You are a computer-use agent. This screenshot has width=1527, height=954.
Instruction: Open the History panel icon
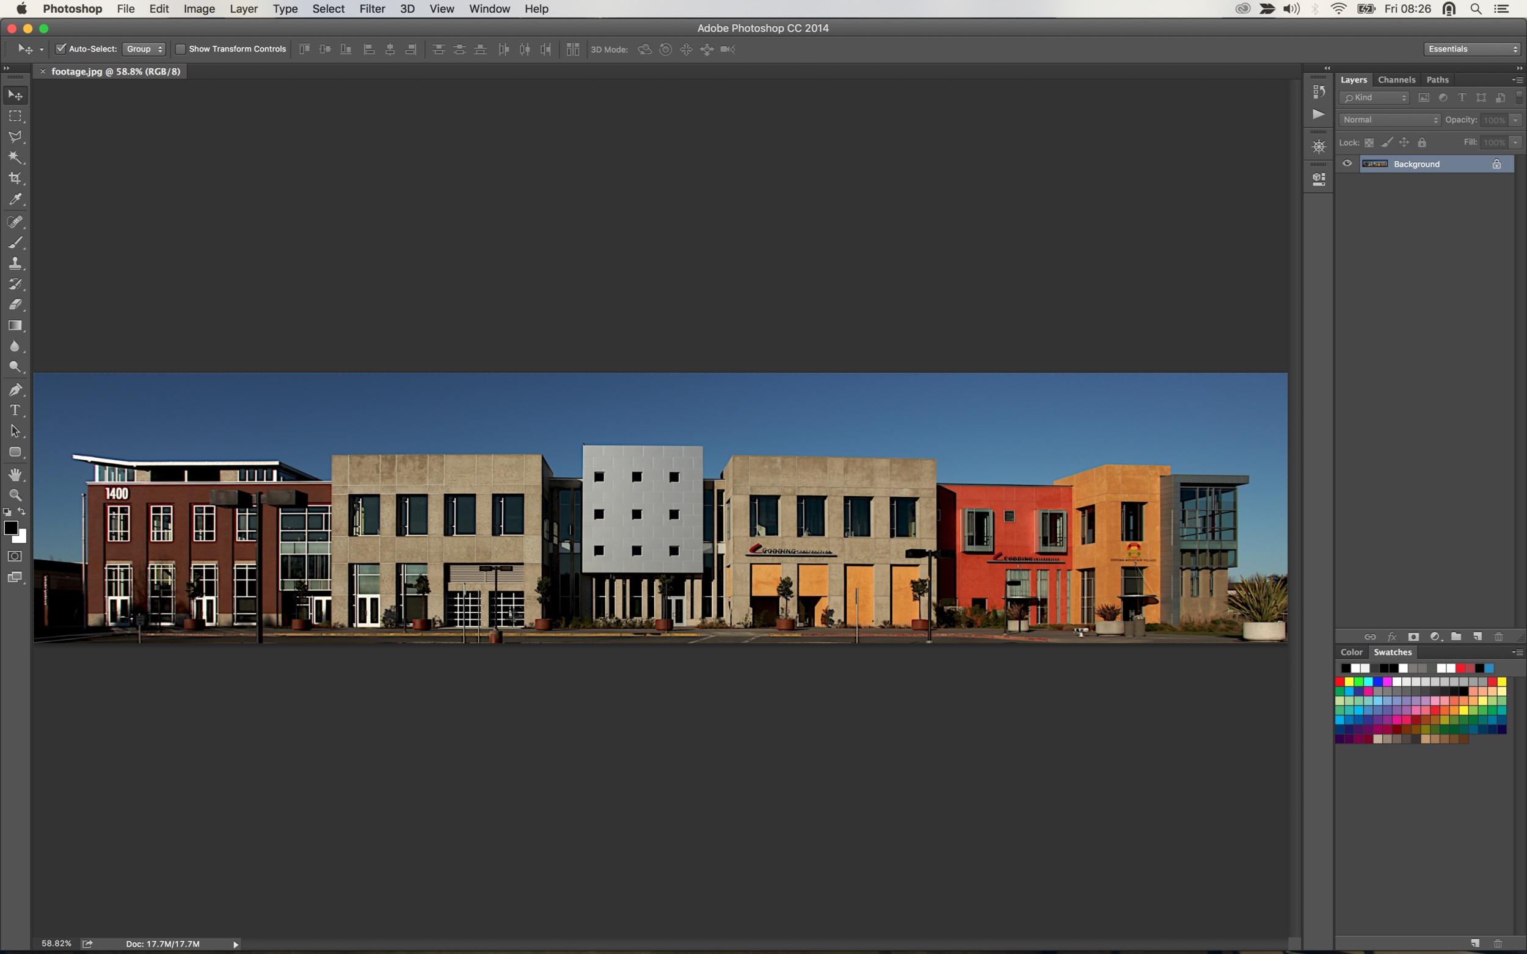[1319, 92]
